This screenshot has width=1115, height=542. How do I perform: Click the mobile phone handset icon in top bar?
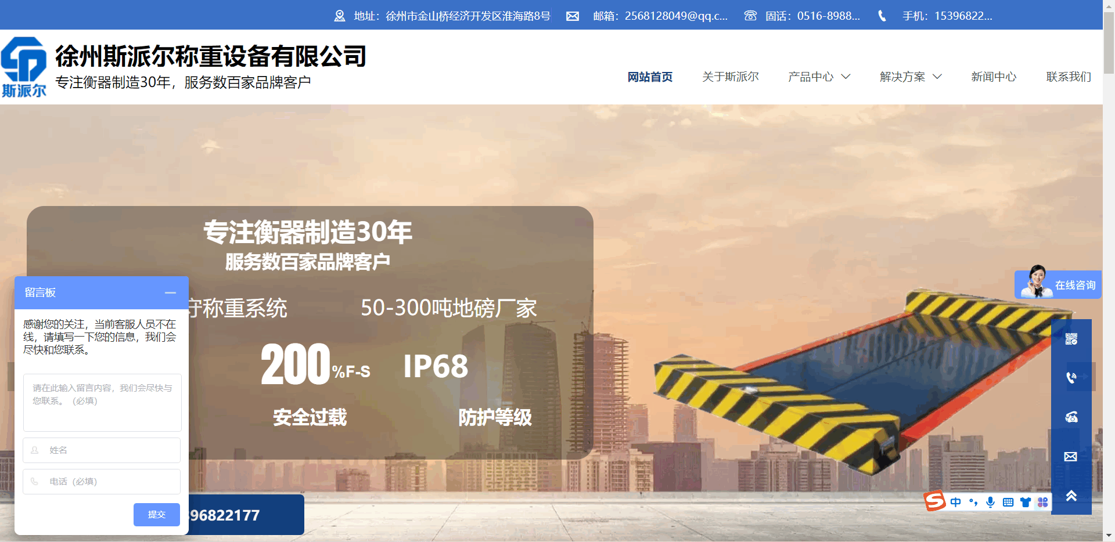[x=882, y=16]
